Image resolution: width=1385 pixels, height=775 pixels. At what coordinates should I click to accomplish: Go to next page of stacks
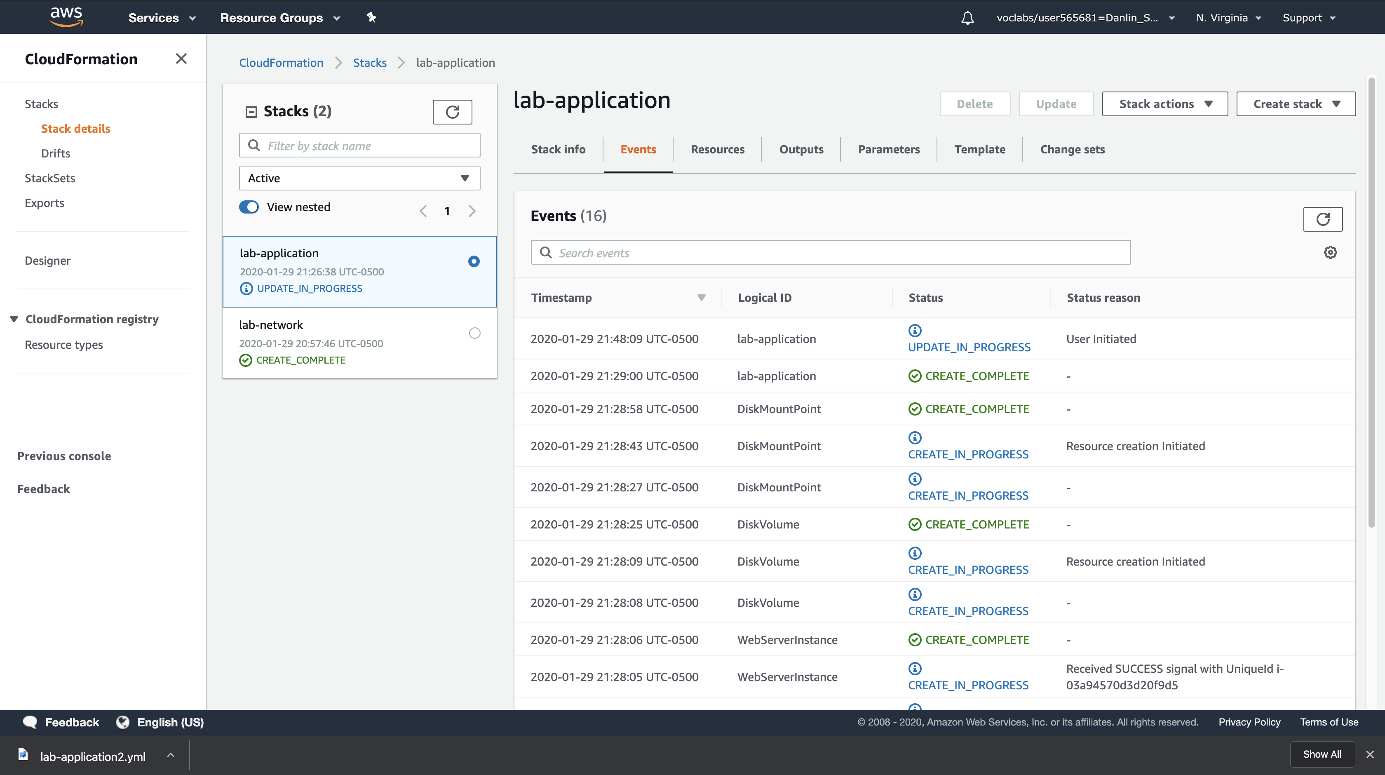pos(472,211)
